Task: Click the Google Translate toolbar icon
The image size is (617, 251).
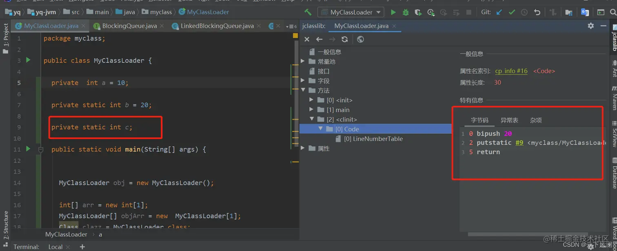Action: click(585, 12)
